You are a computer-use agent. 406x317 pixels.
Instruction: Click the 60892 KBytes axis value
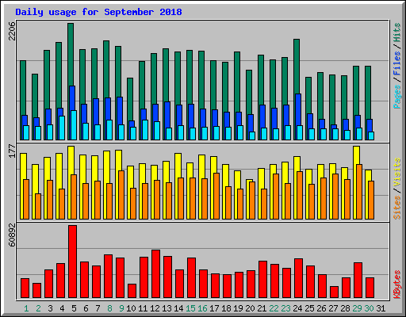[x=12, y=235]
